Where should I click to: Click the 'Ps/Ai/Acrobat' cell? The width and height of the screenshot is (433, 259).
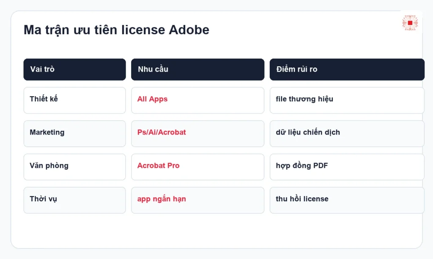(198, 134)
